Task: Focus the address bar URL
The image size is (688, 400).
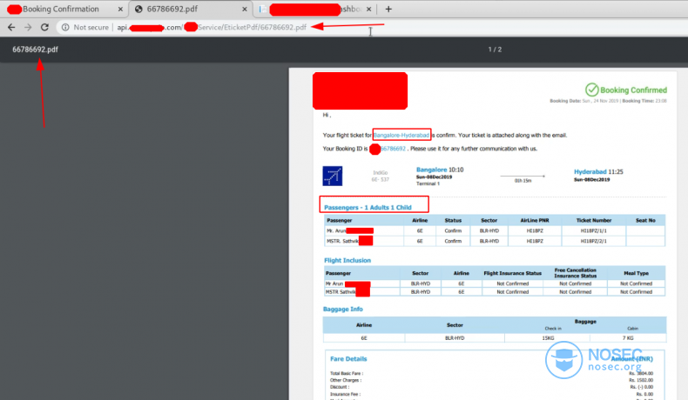Action: point(212,27)
